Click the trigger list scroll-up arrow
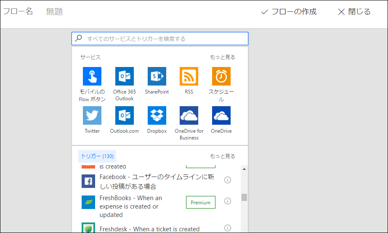 tap(244, 169)
